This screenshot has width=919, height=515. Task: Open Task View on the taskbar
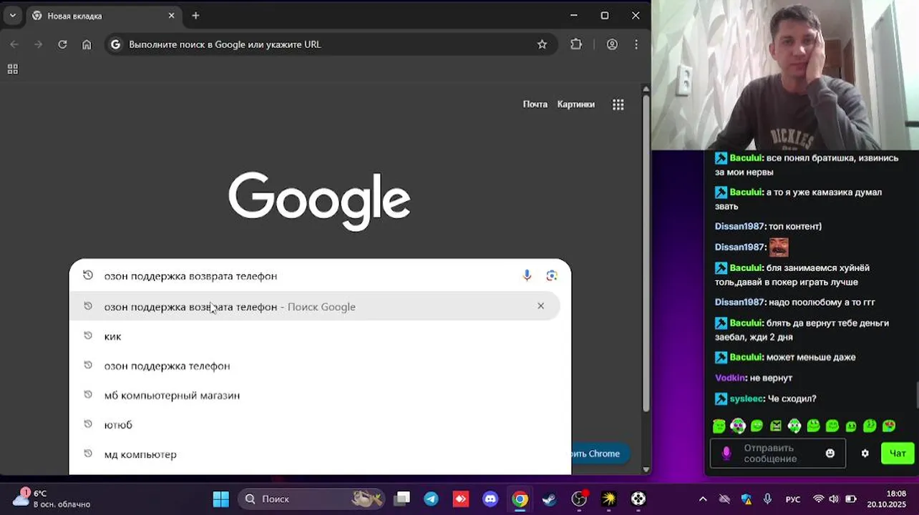click(x=402, y=499)
